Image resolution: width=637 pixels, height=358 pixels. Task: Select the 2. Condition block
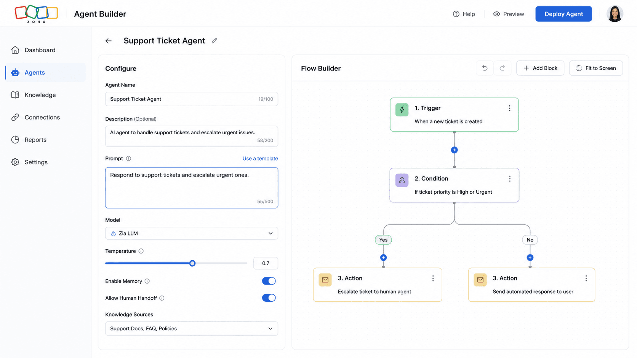coord(454,185)
